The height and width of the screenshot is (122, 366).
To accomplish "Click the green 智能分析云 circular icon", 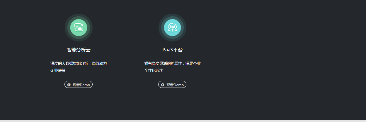I will point(79,28).
